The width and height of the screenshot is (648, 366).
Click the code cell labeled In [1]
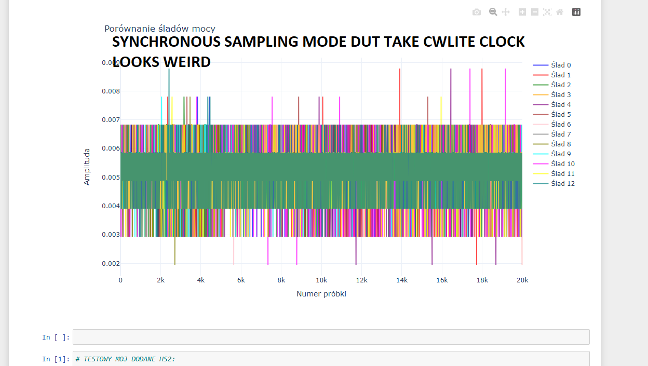[331, 359]
